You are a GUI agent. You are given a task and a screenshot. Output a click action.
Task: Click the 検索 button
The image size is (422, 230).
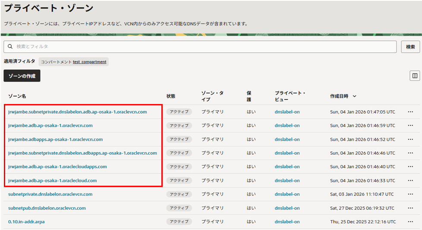tap(410, 47)
